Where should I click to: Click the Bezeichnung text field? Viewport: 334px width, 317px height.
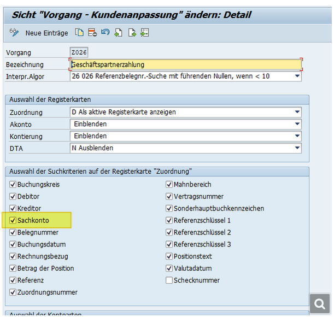click(x=186, y=64)
